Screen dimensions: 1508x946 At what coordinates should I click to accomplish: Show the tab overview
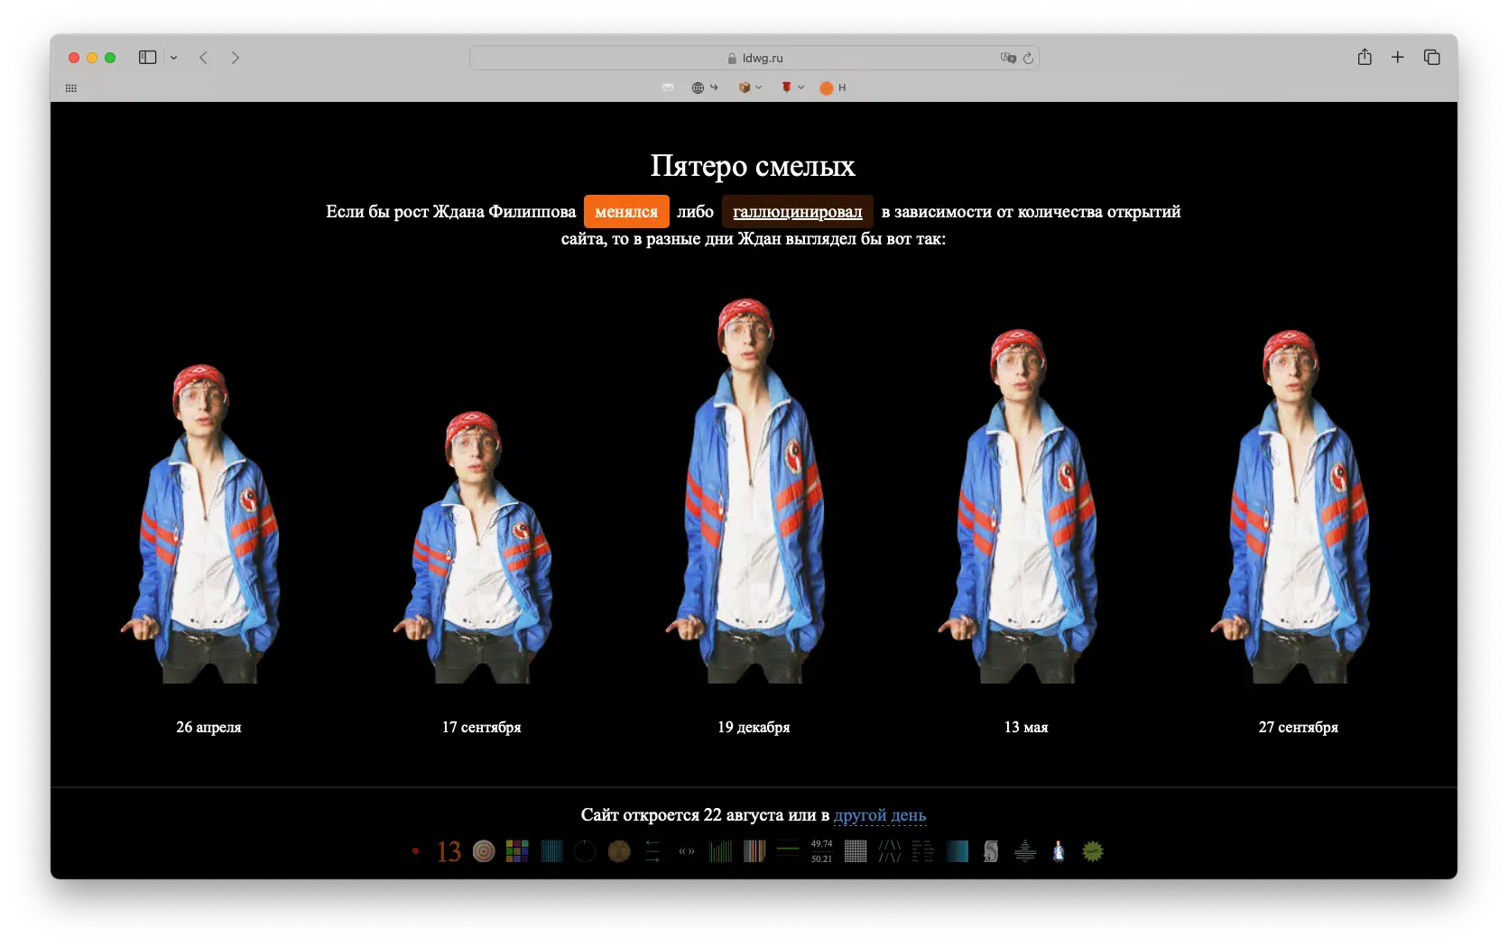pos(1431,57)
